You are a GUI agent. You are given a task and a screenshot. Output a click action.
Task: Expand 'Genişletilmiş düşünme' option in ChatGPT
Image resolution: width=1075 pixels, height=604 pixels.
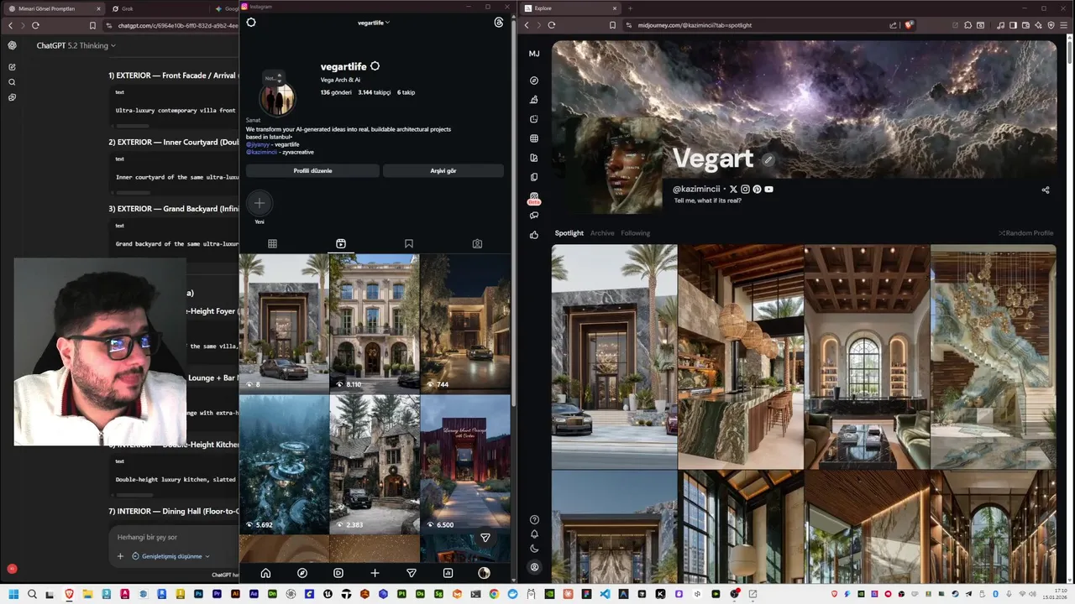pos(171,556)
